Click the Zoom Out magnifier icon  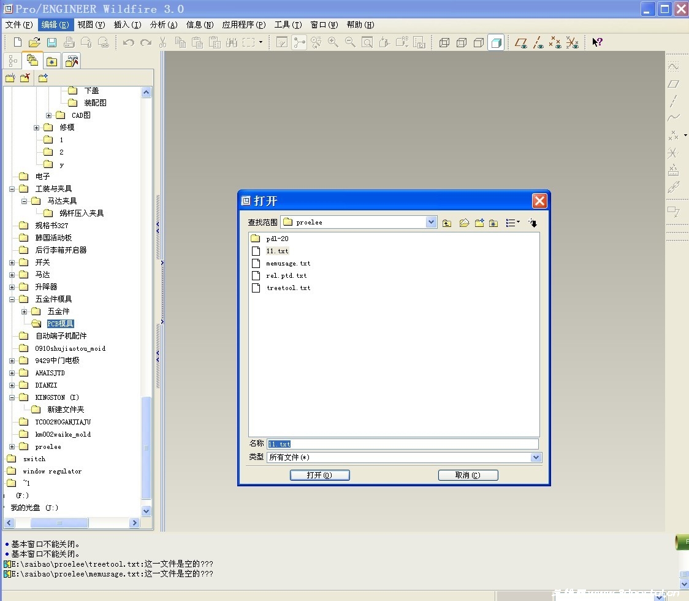350,42
